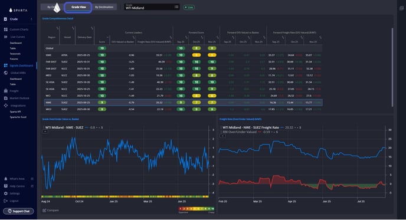Open the Crude commodity selector

pyautogui.click(x=18, y=19)
